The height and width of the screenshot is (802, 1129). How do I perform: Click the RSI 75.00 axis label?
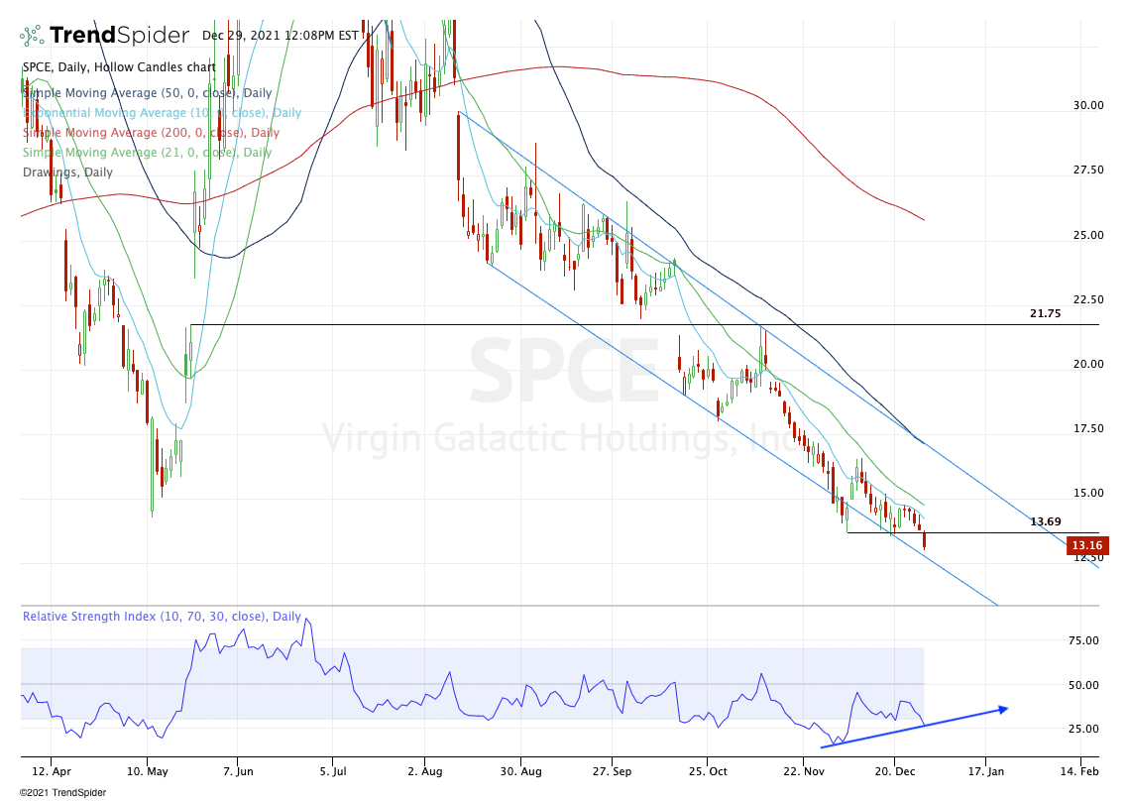pos(1083,640)
